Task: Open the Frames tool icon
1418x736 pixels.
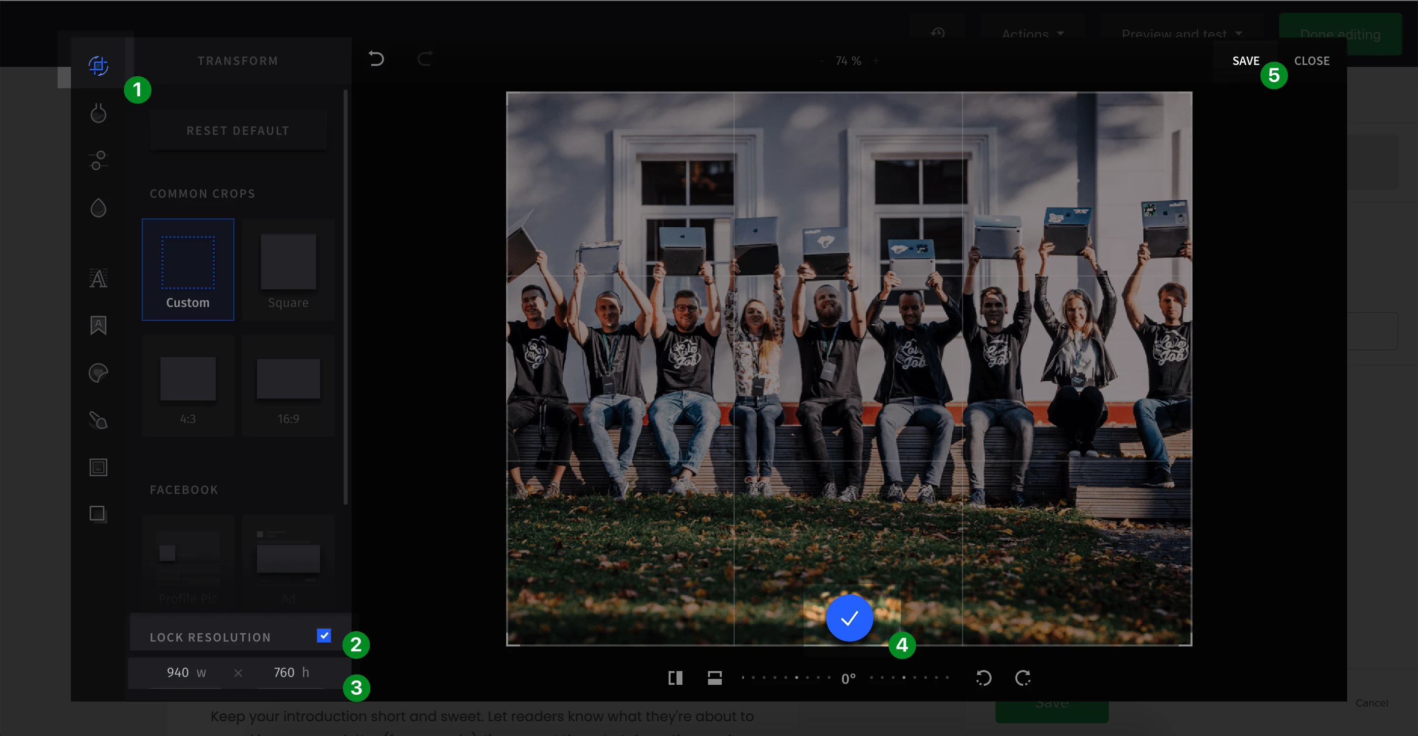Action: [98, 467]
